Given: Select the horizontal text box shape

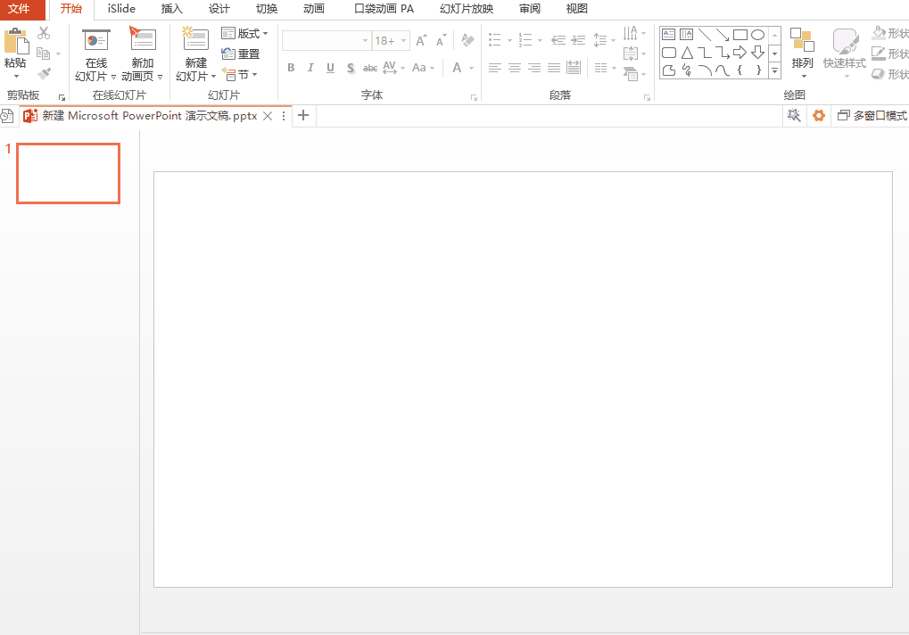Looking at the screenshot, I should click(x=668, y=34).
